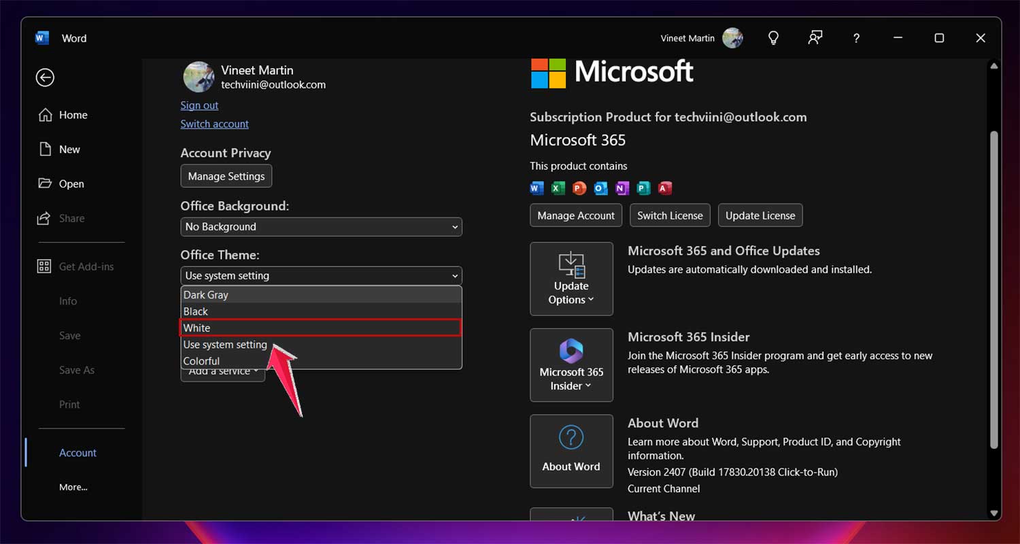Open Update Options
This screenshot has width=1020, height=544.
click(571, 279)
